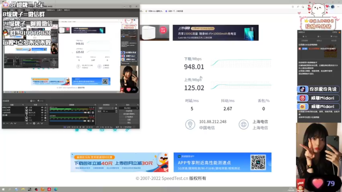Viewport: 342px width, 192px height.
Task: Open the 月享1500G流量 Wi-Fi ad banner
Action: point(216,33)
